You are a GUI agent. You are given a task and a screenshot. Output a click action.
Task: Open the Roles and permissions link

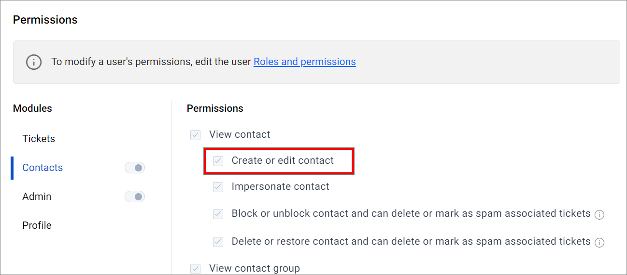click(305, 62)
